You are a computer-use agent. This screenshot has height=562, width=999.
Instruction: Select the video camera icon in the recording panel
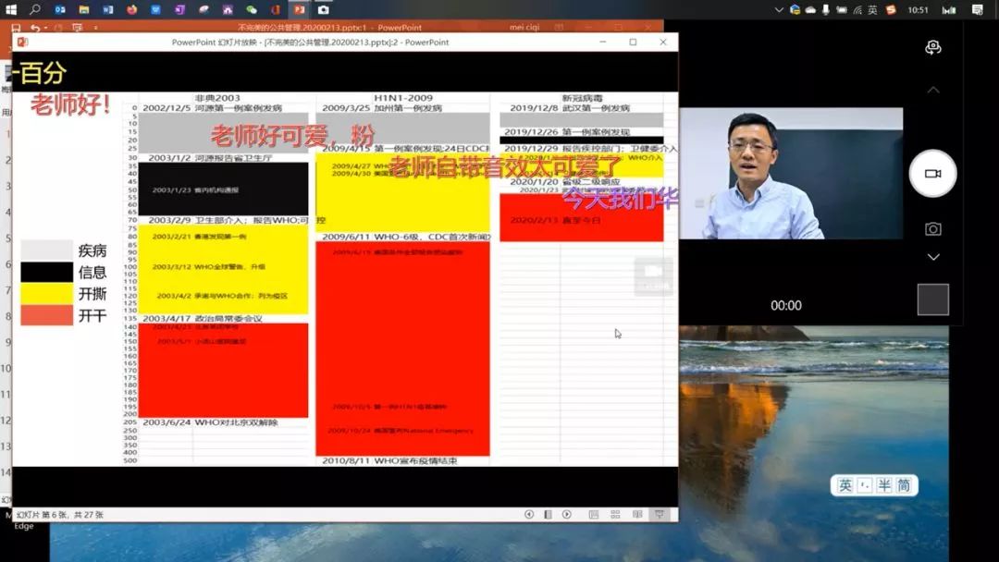tap(934, 173)
